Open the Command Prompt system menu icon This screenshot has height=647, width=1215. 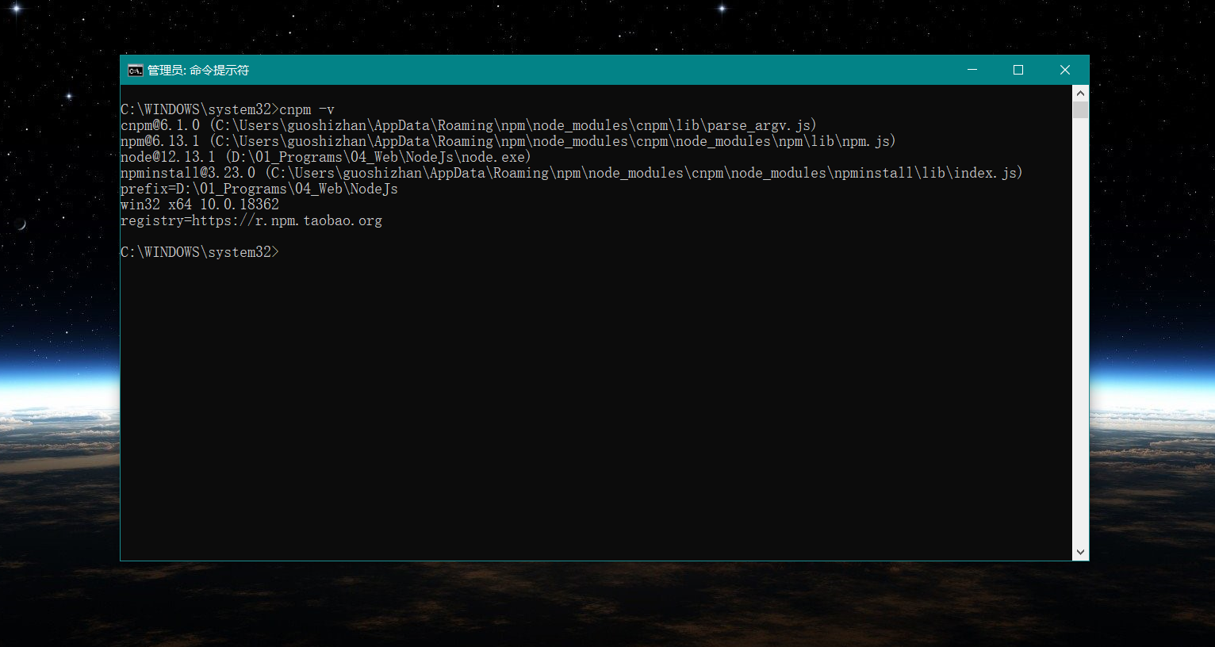click(136, 71)
